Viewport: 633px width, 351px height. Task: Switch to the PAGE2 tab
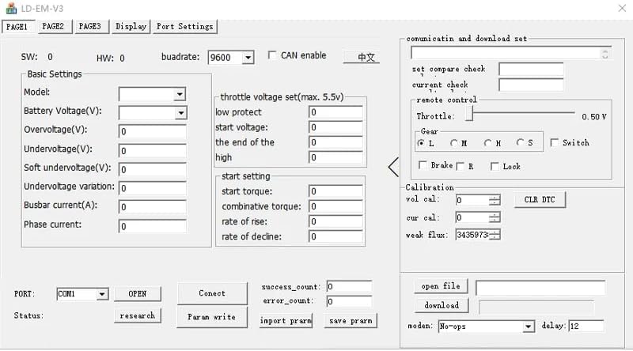click(x=53, y=27)
